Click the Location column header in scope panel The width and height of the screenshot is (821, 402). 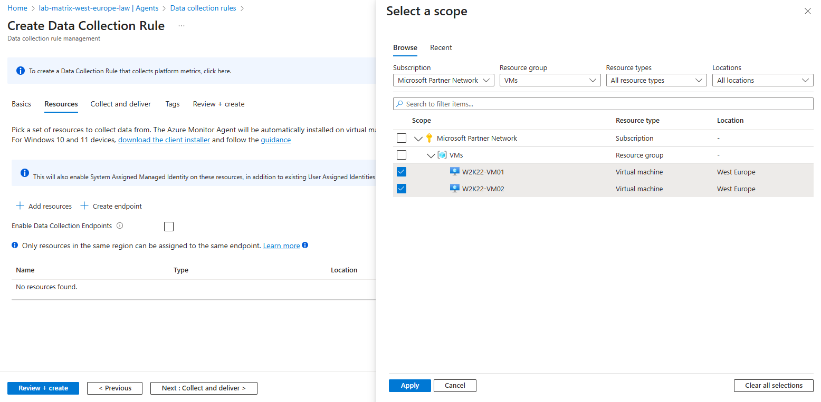(x=730, y=120)
